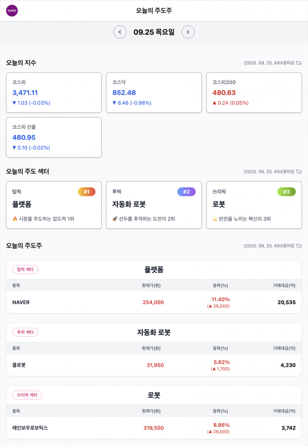Click the #1 rank badge
Screen dimensions: 308x447
coord(86,192)
